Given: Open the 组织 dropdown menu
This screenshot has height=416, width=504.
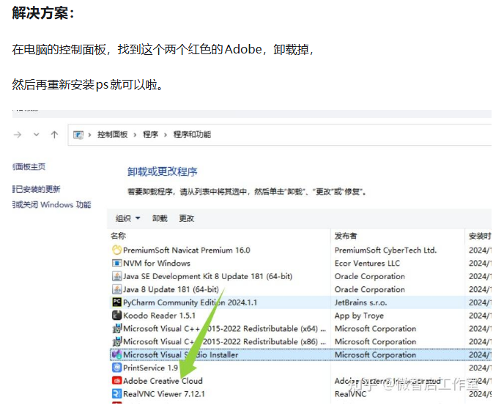Looking at the screenshot, I should [x=127, y=218].
